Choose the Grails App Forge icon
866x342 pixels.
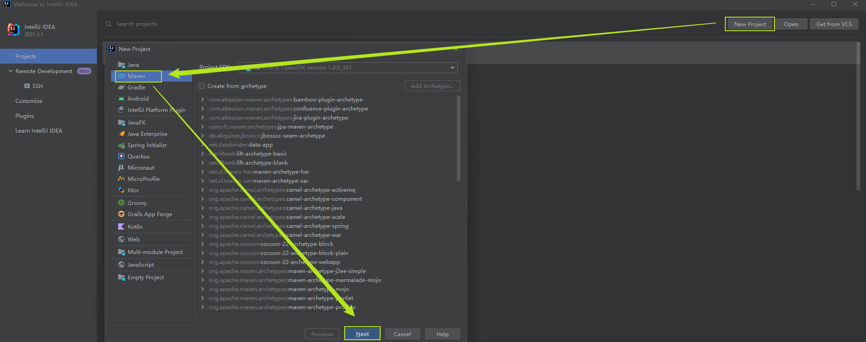[121, 214]
